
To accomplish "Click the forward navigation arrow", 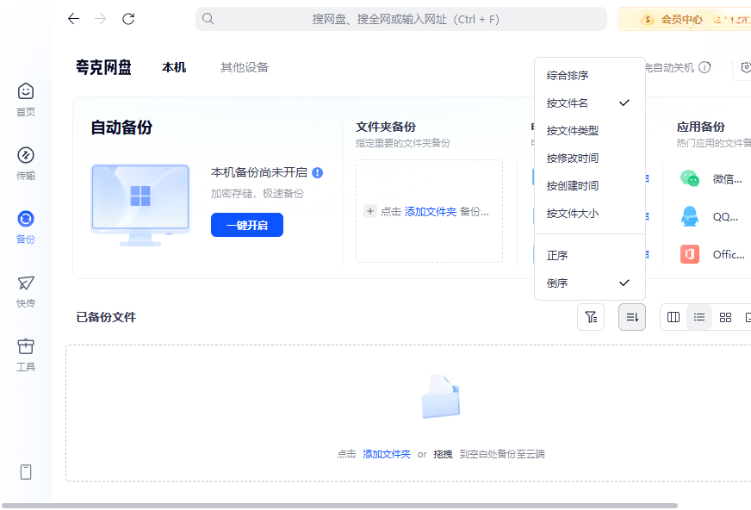I will coord(101,19).
